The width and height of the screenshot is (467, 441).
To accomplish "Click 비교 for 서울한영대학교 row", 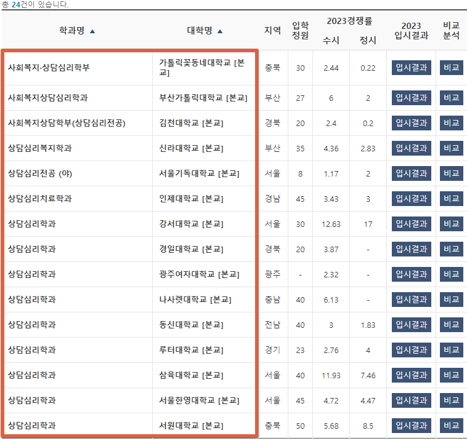I will (x=451, y=400).
